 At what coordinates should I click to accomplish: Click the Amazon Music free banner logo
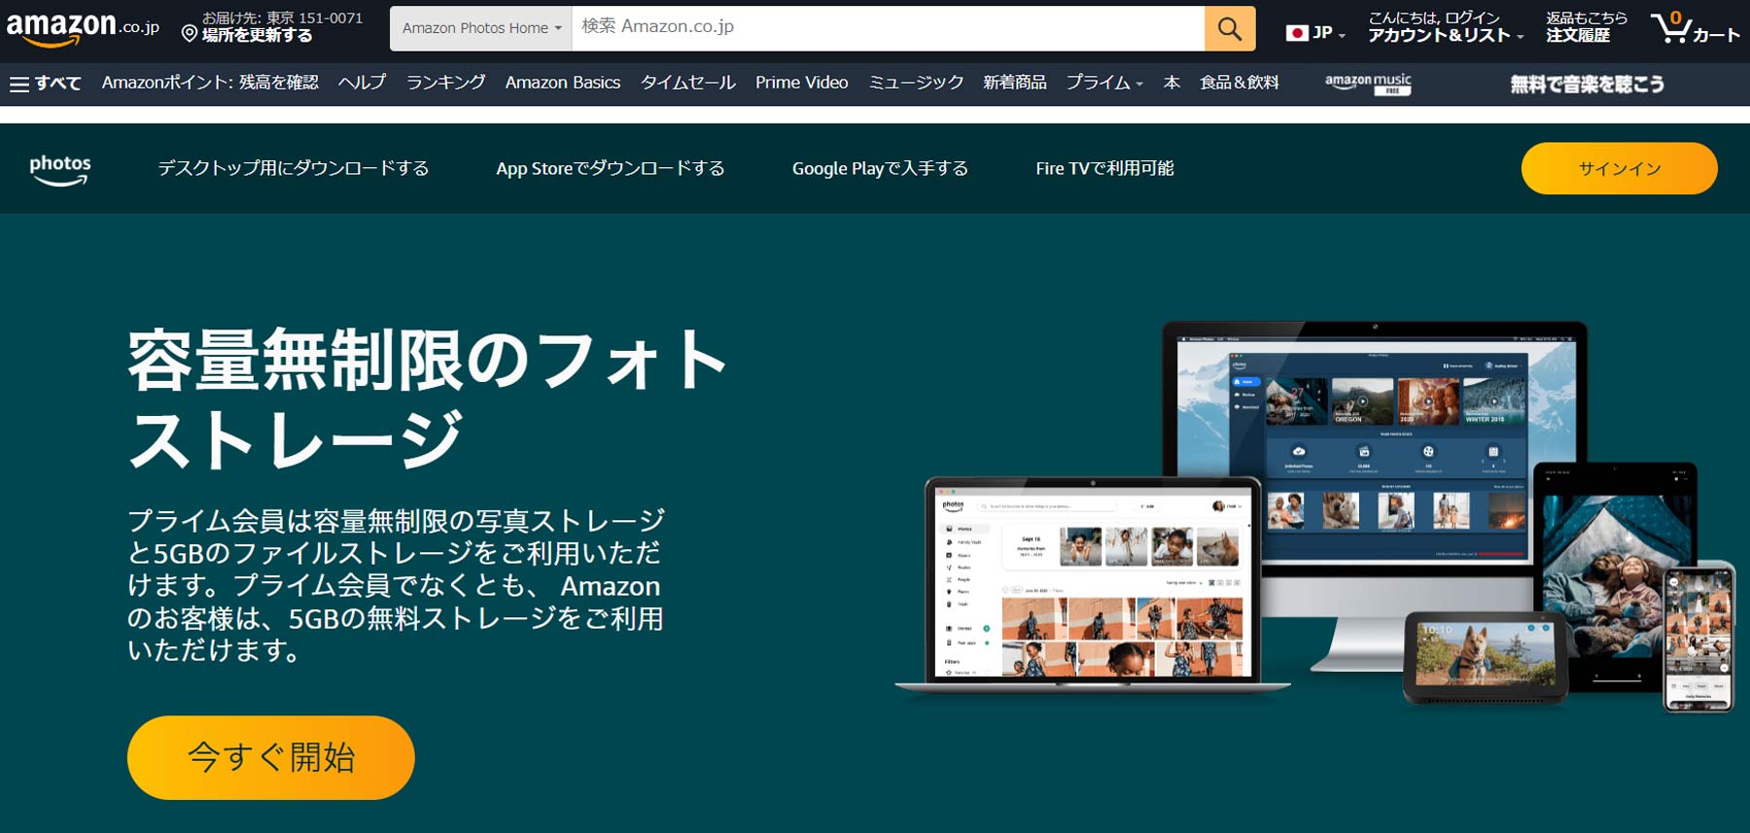click(x=1368, y=84)
